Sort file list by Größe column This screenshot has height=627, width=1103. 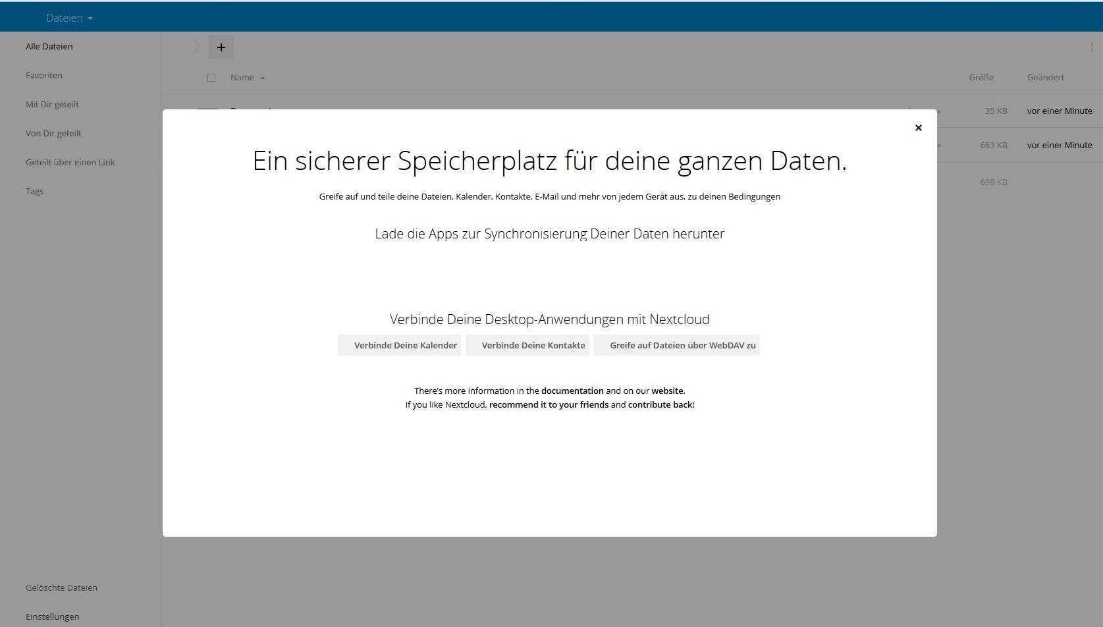point(981,77)
